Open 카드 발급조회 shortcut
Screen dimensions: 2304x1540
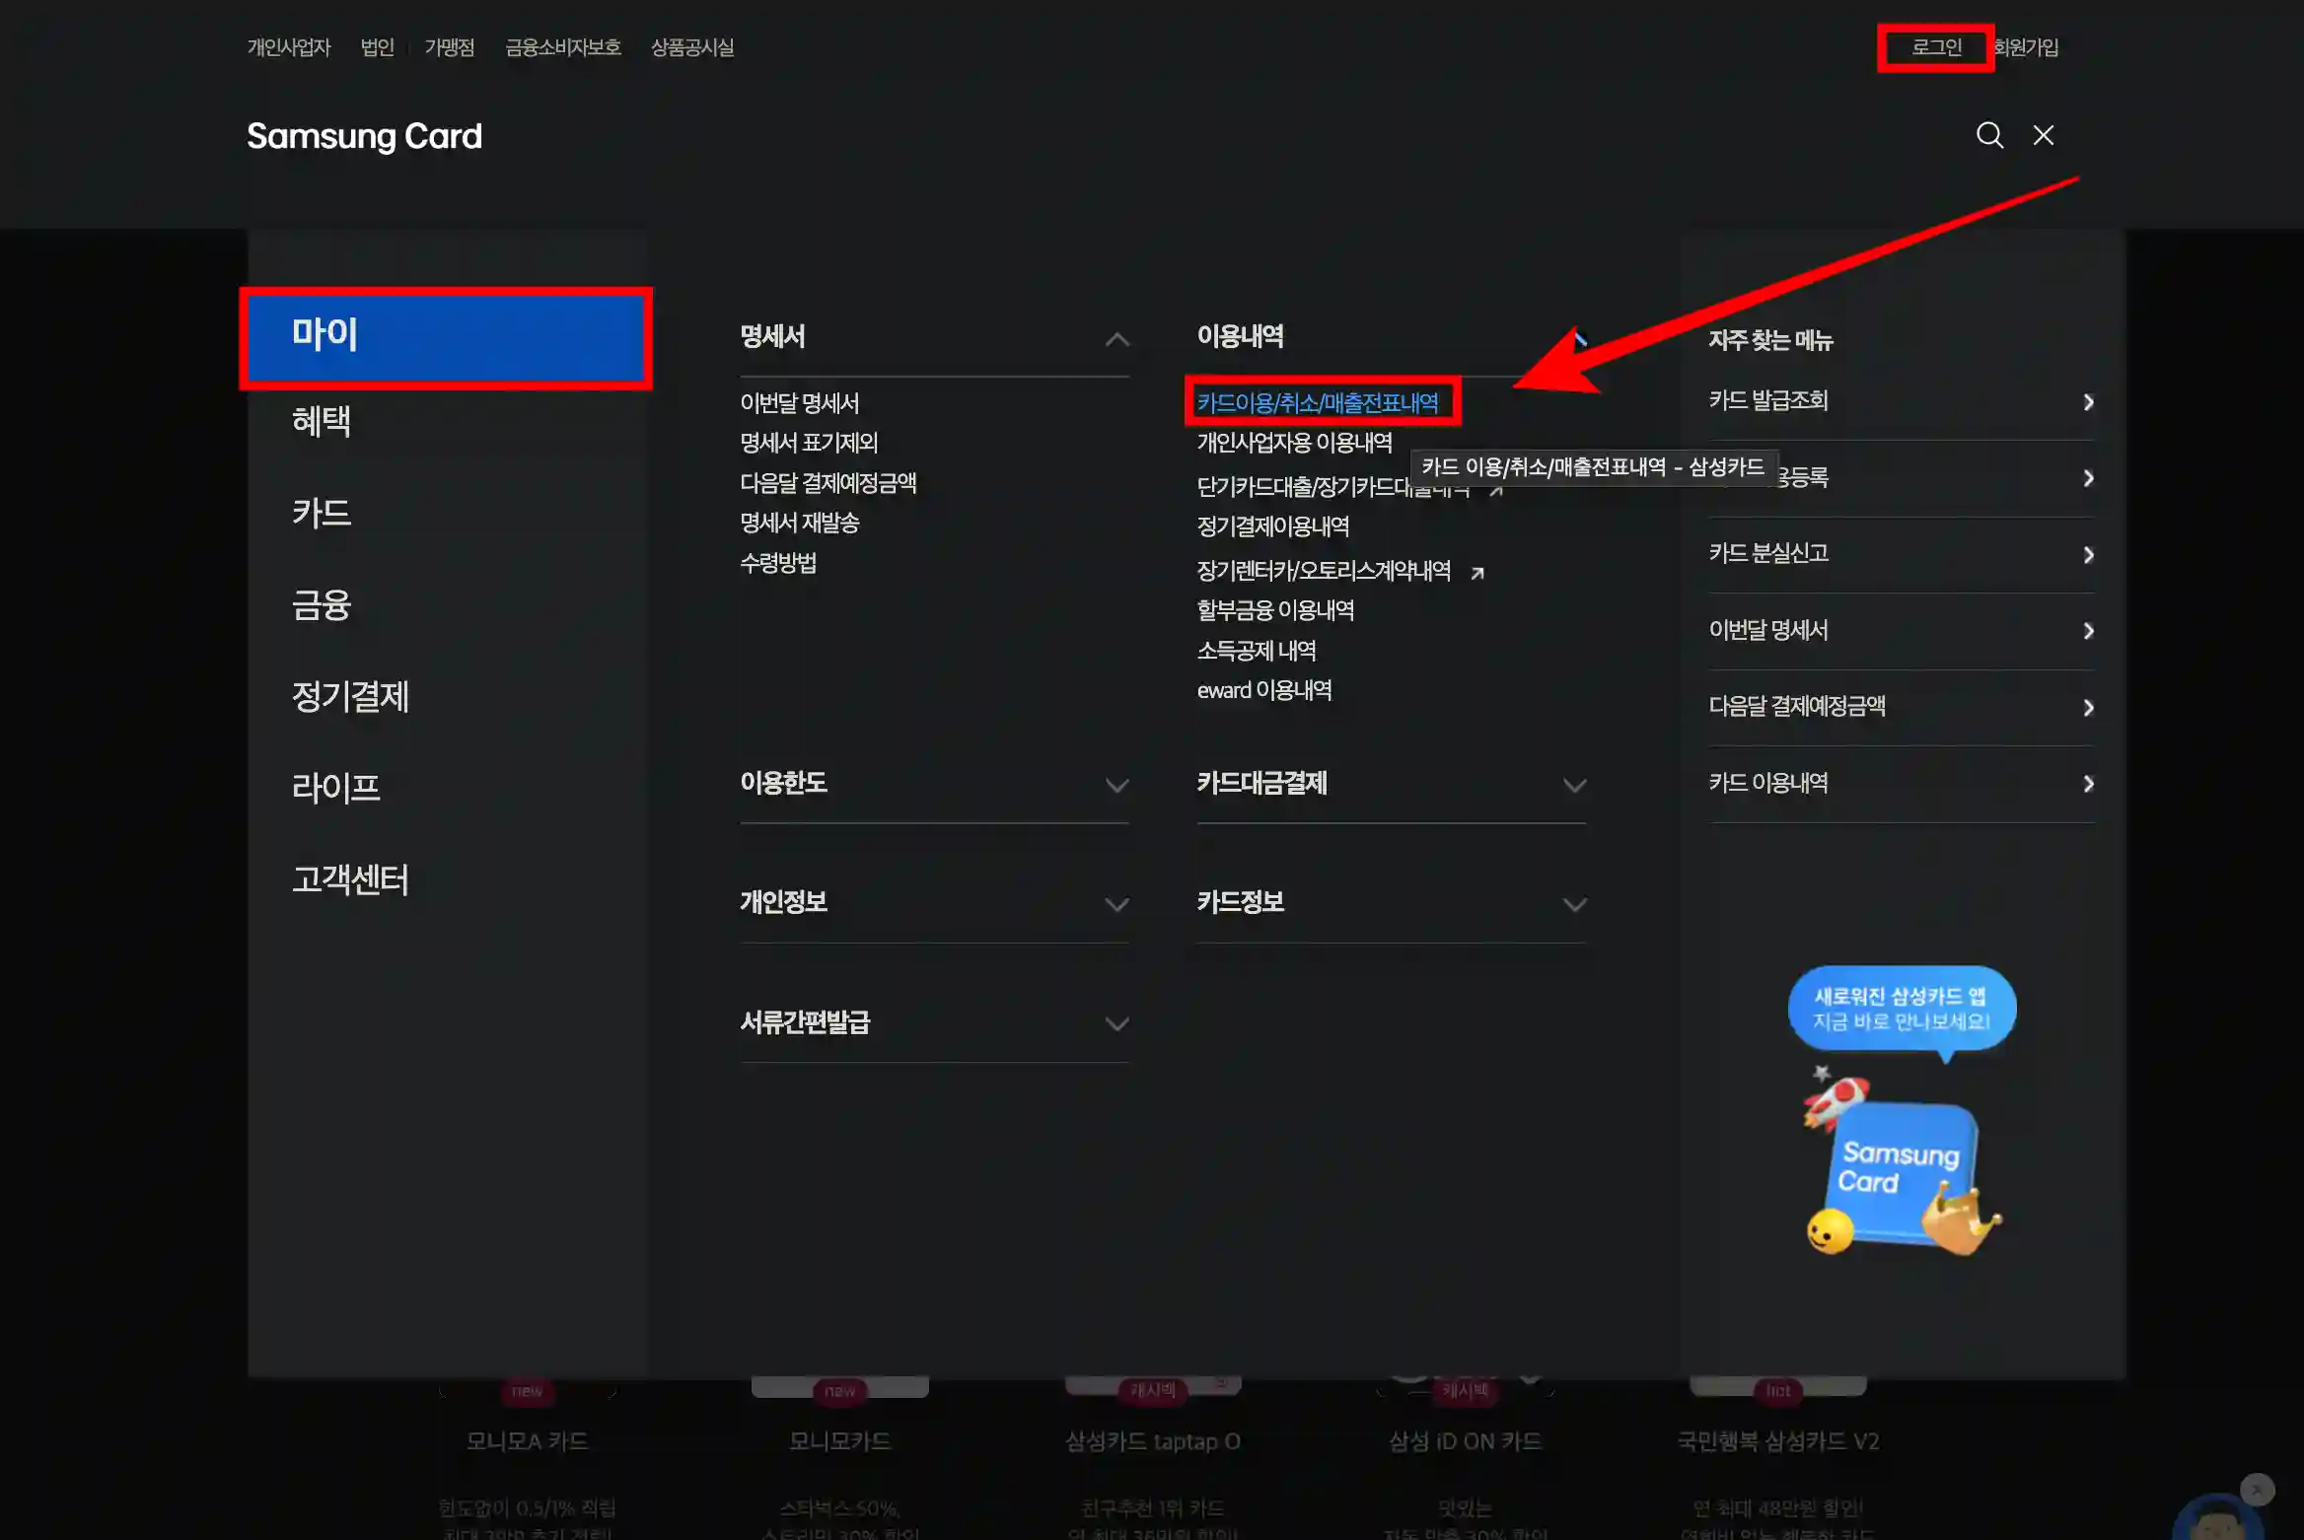point(1768,400)
